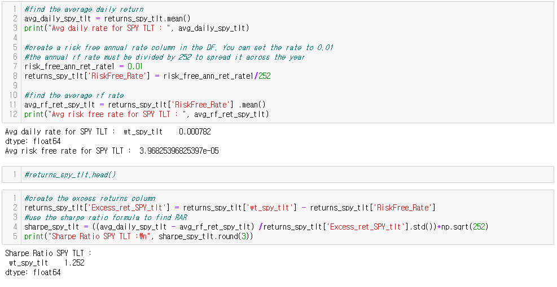
Task: Click the print line with 'Avg risk free rate for SPY TLT'
Action: point(147,114)
